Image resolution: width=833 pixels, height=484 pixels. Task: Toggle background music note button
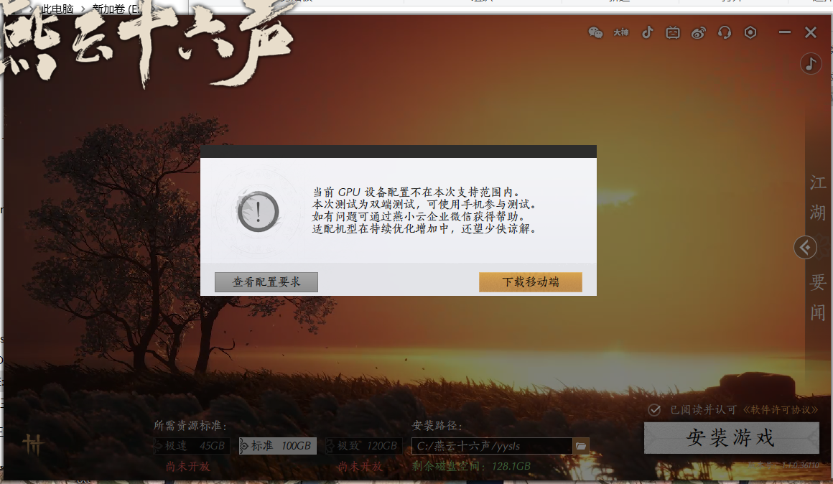(811, 64)
